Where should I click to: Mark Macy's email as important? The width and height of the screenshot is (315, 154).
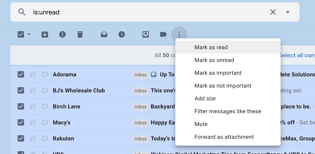point(45,123)
